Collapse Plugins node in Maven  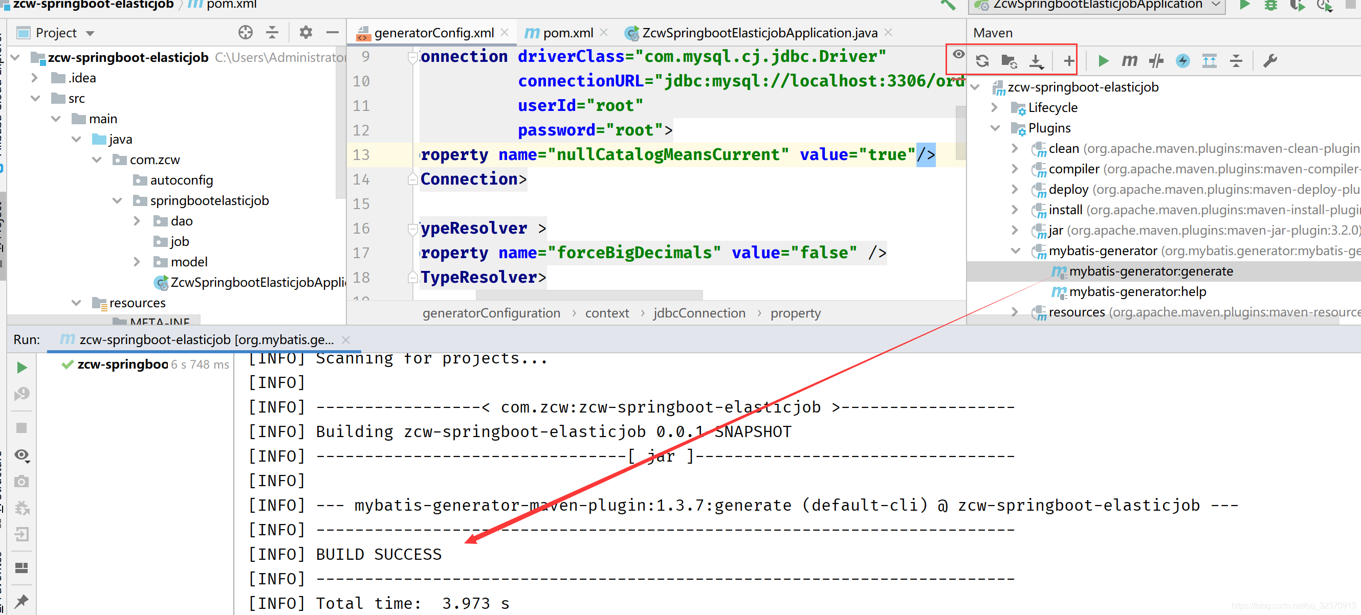(x=995, y=128)
